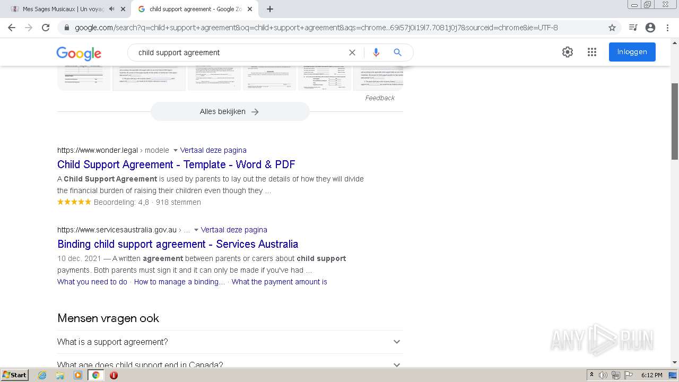Viewport: 679px width, 382px height.
Task: Start voice search with microphone icon
Action: tap(376, 53)
